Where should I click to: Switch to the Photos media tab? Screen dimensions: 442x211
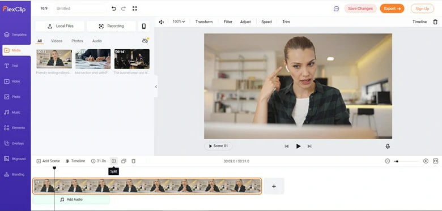[77, 41]
